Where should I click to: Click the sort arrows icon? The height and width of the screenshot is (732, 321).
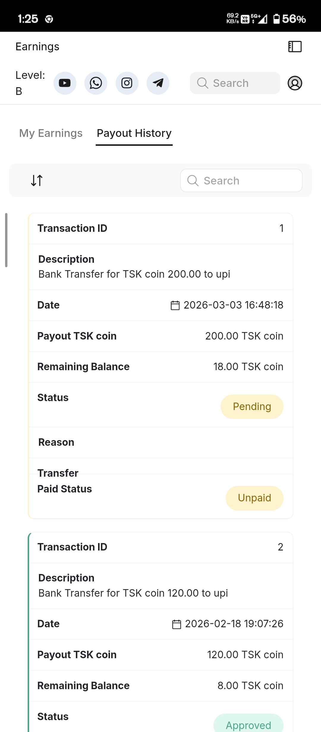point(37,180)
